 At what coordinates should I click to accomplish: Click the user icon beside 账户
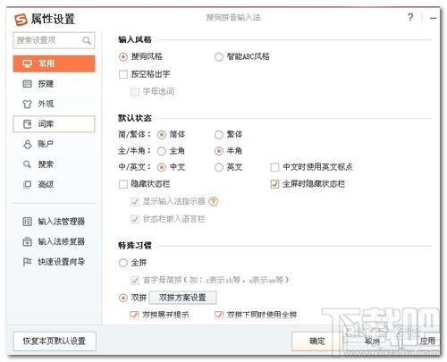27,144
